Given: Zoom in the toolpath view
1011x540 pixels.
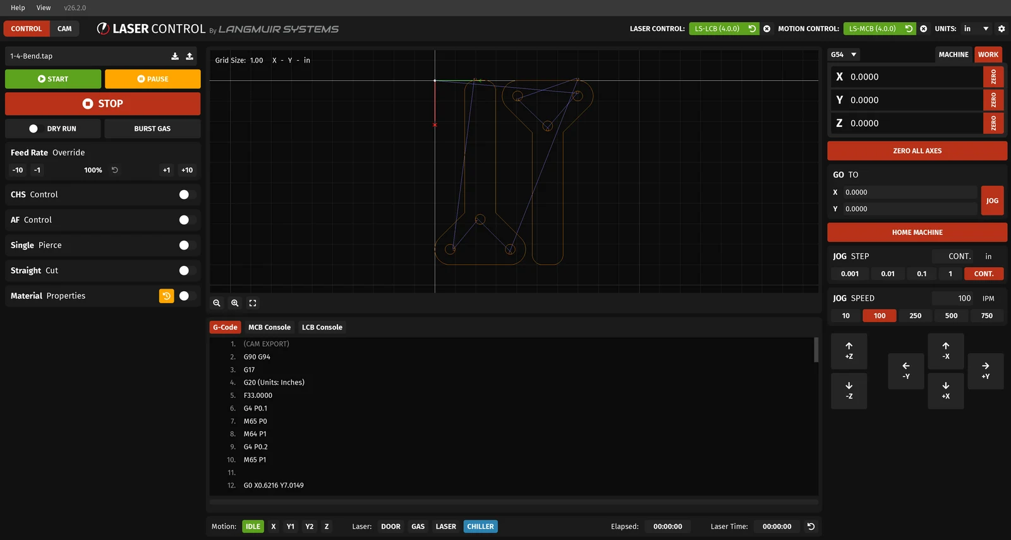Looking at the screenshot, I should click(x=235, y=303).
